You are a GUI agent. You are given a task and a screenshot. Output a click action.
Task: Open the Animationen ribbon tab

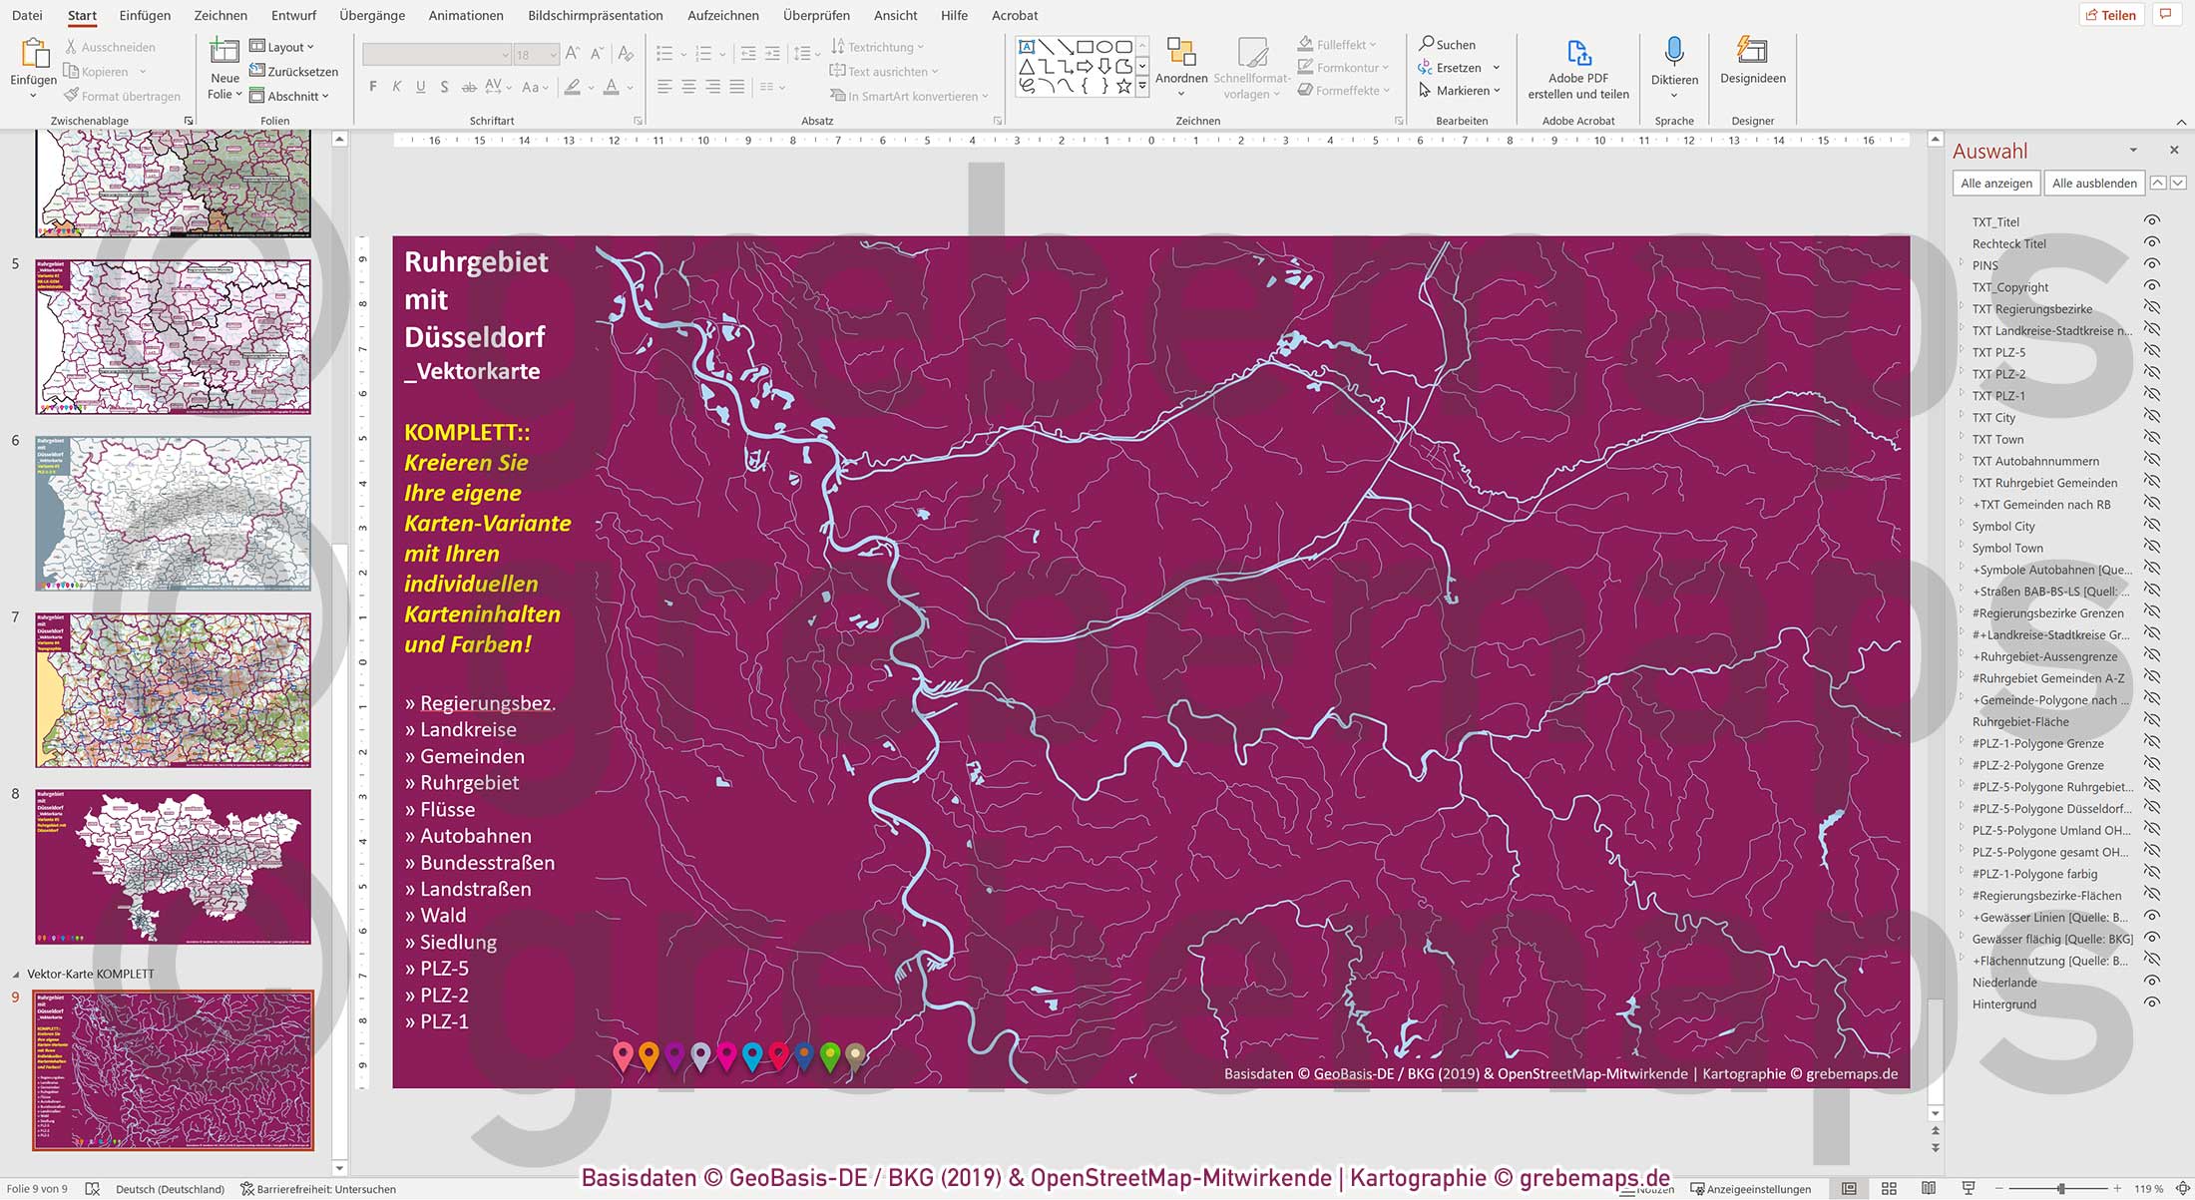click(x=465, y=15)
